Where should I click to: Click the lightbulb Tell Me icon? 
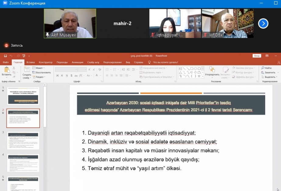pyautogui.click(x=149, y=62)
